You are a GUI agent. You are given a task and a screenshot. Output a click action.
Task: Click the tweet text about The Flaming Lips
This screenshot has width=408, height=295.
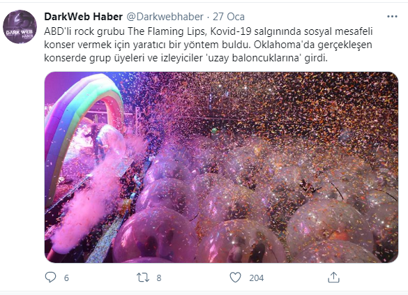pyautogui.click(x=209, y=45)
